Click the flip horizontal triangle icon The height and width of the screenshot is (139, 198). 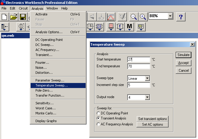tap(92, 17)
